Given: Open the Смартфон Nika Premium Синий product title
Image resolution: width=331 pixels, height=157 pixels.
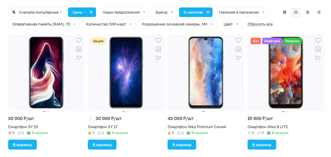Looking at the screenshot, I should (197, 127).
